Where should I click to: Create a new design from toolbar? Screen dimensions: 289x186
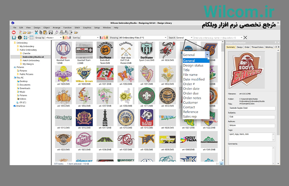(x=20, y=32)
